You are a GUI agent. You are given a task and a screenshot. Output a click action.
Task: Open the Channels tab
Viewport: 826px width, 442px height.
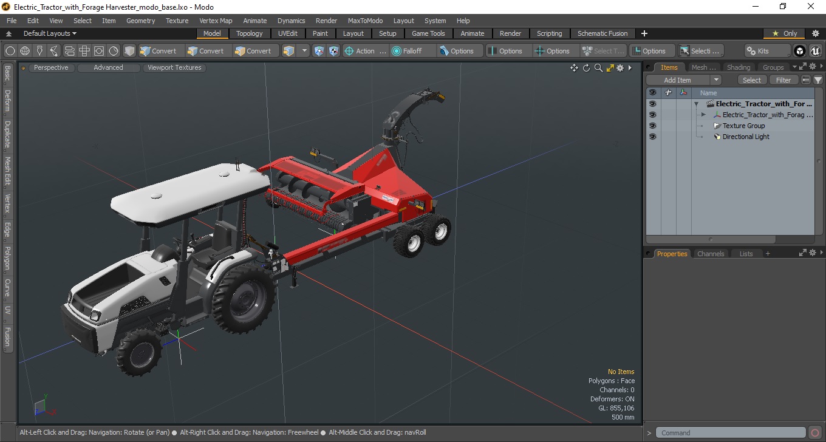tap(711, 254)
